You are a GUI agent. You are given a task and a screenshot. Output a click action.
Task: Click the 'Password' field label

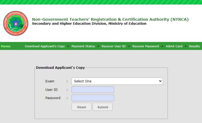53,98
